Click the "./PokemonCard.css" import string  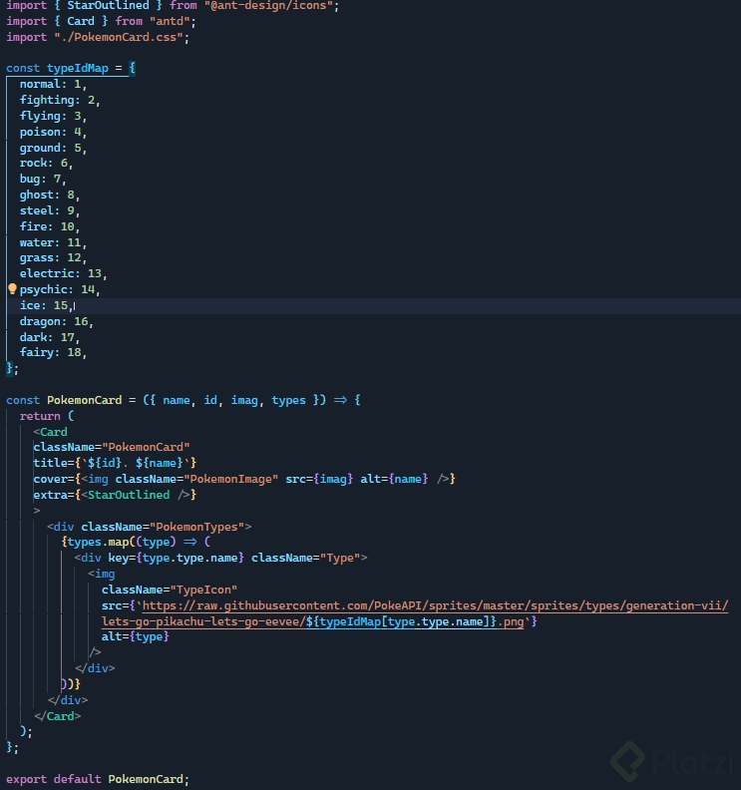pos(119,37)
